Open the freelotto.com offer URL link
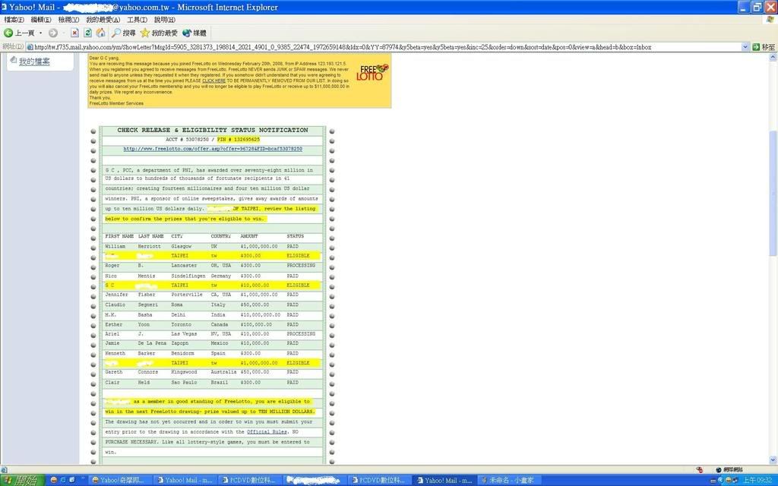778x486 pixels. 213,149
